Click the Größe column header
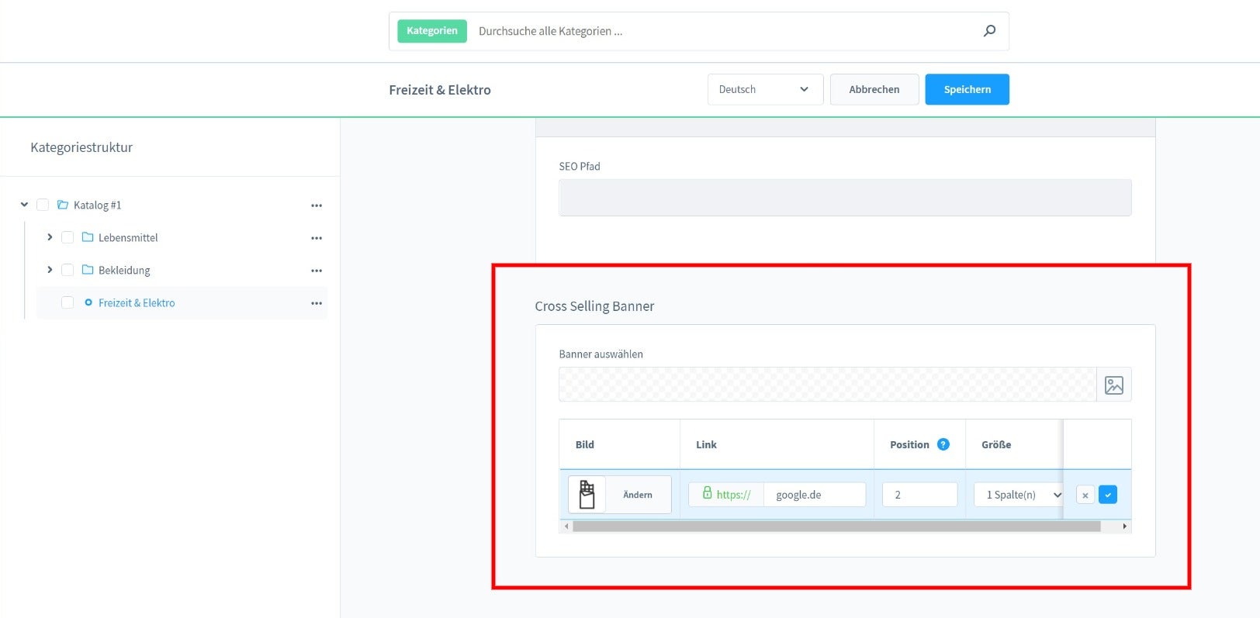The width and height of the screenshot is (1260, 618). pos(996,444)
